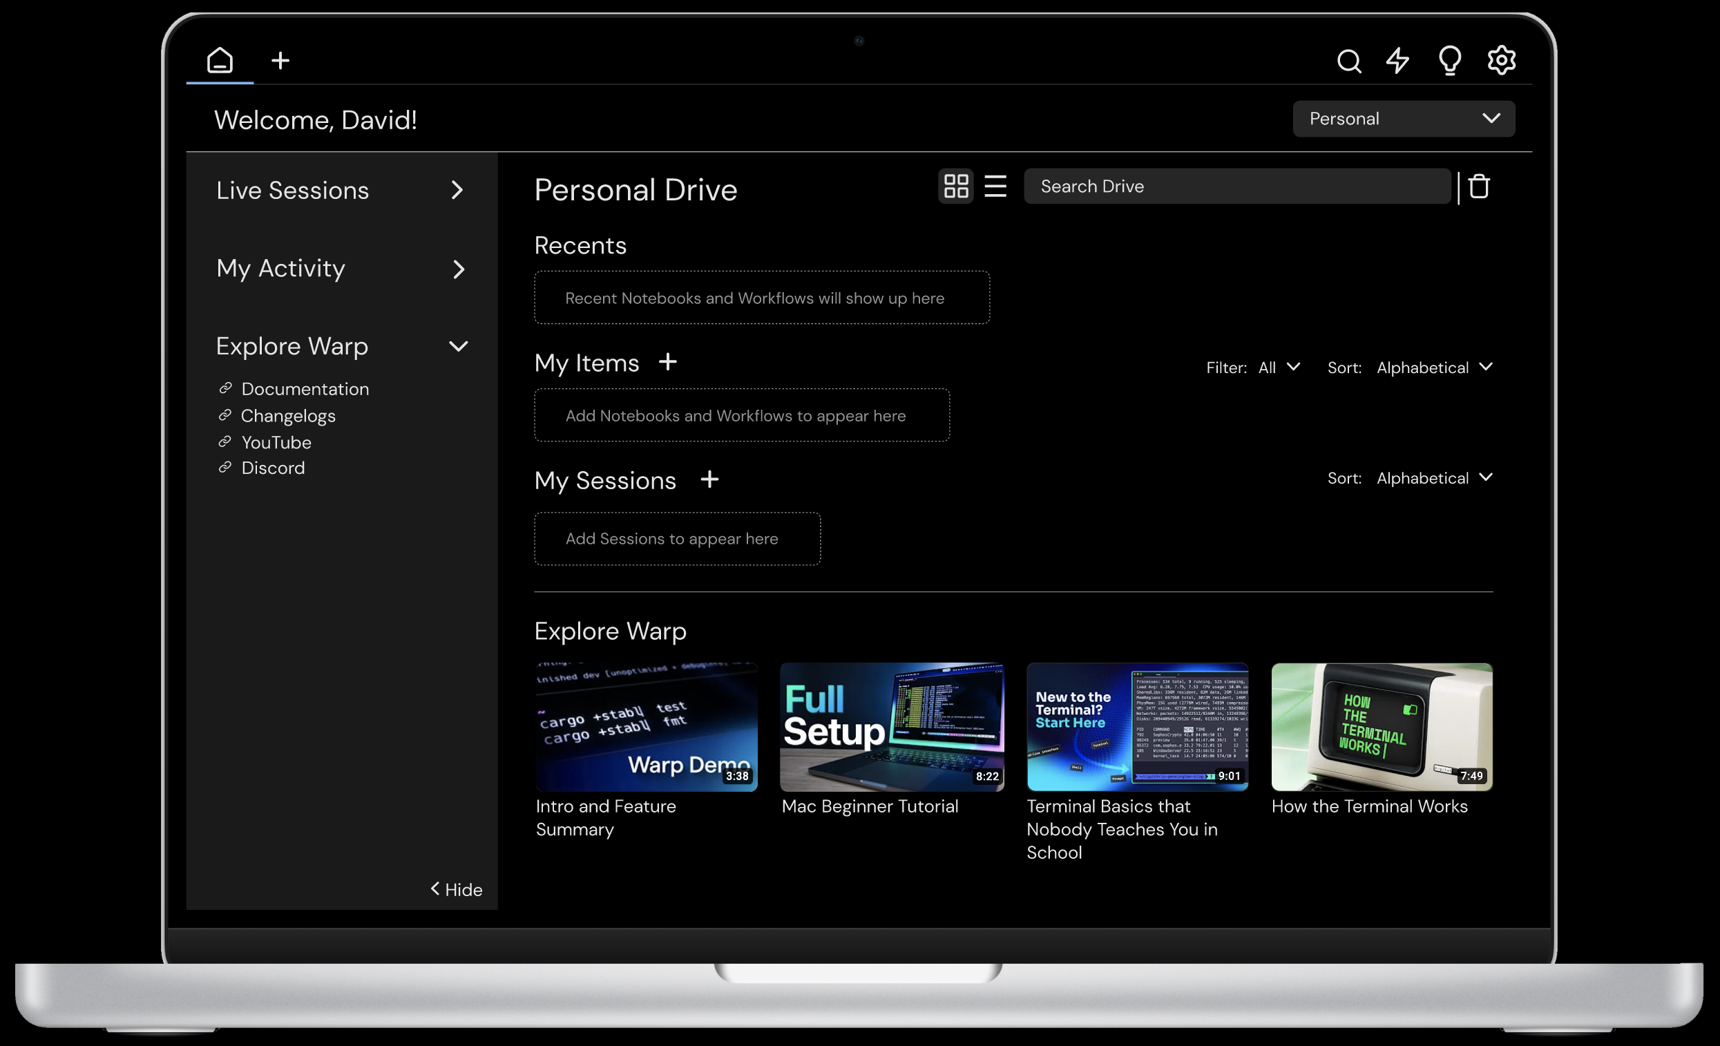Viewport: 1720px width, 1046px height.
Task: Click the lightning bolt icon
Action: pyautogui.click(x=1397, y=61)
